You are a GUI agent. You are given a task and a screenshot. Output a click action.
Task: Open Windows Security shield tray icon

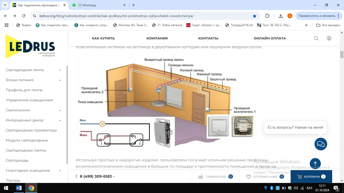(x=290, y=188)
